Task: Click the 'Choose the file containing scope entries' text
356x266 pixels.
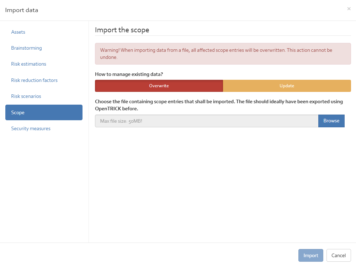Action: coord(219,105)
